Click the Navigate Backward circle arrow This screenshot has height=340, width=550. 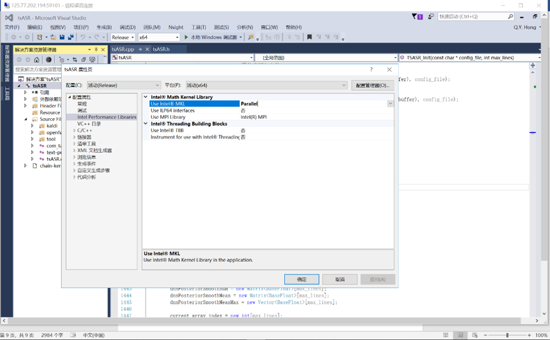14,37
